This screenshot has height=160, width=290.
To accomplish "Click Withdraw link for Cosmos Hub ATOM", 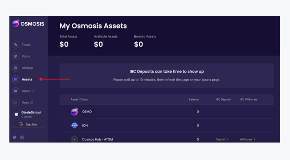I will point(247,139).
